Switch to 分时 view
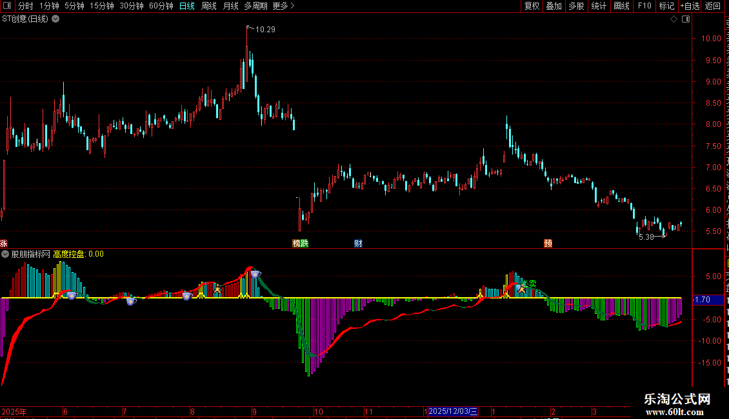 (x=26, y=6)
